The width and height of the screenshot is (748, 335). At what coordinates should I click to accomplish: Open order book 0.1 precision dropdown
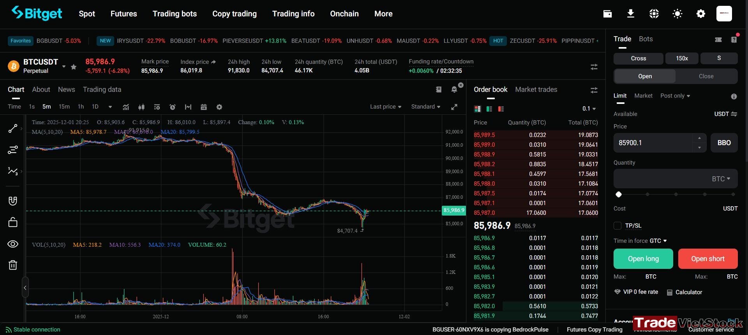[x=589, y=109]
